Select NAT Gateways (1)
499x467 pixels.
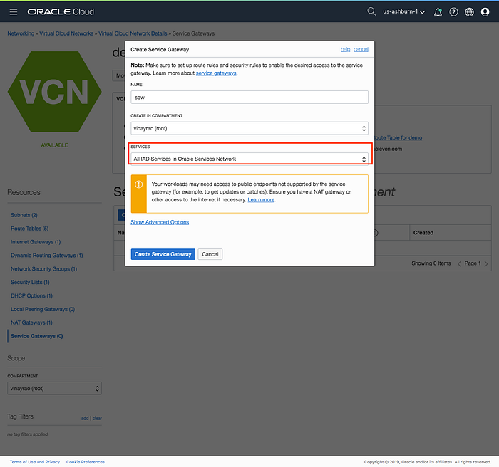(x=31, y=322)
